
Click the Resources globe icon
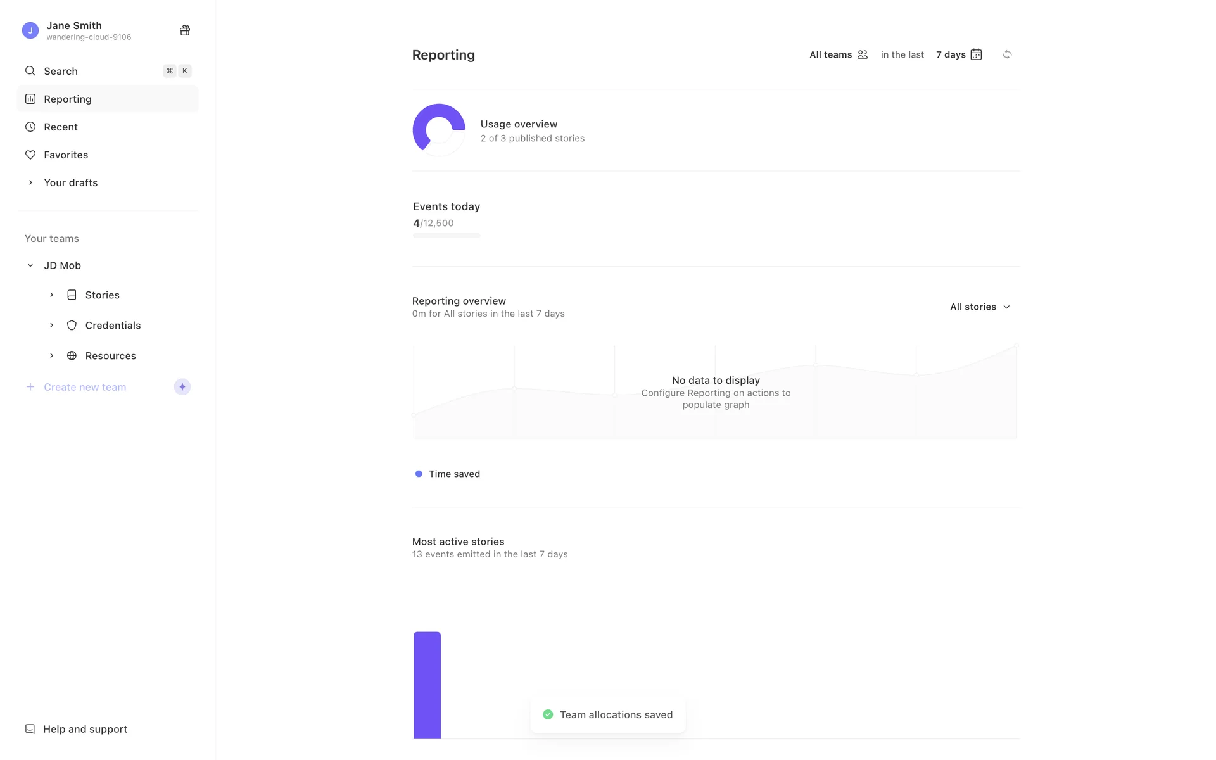click(x=72, y=356)
